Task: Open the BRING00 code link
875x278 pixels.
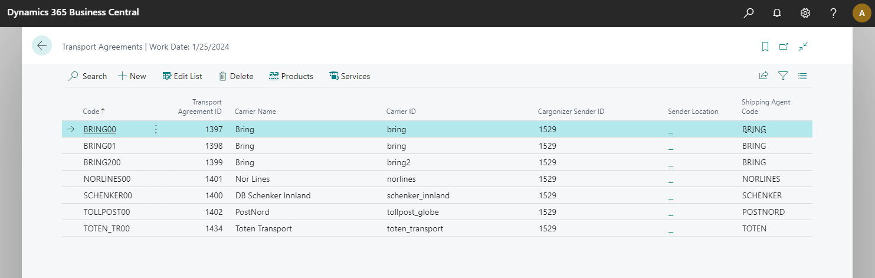Action: [100, 129]
